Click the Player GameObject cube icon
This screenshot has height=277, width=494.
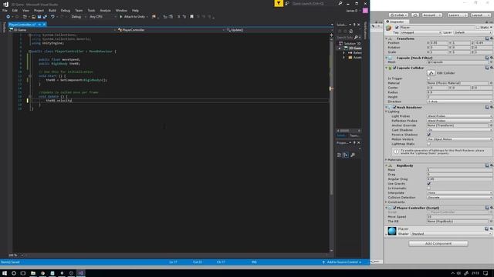[x=389, y=28]
